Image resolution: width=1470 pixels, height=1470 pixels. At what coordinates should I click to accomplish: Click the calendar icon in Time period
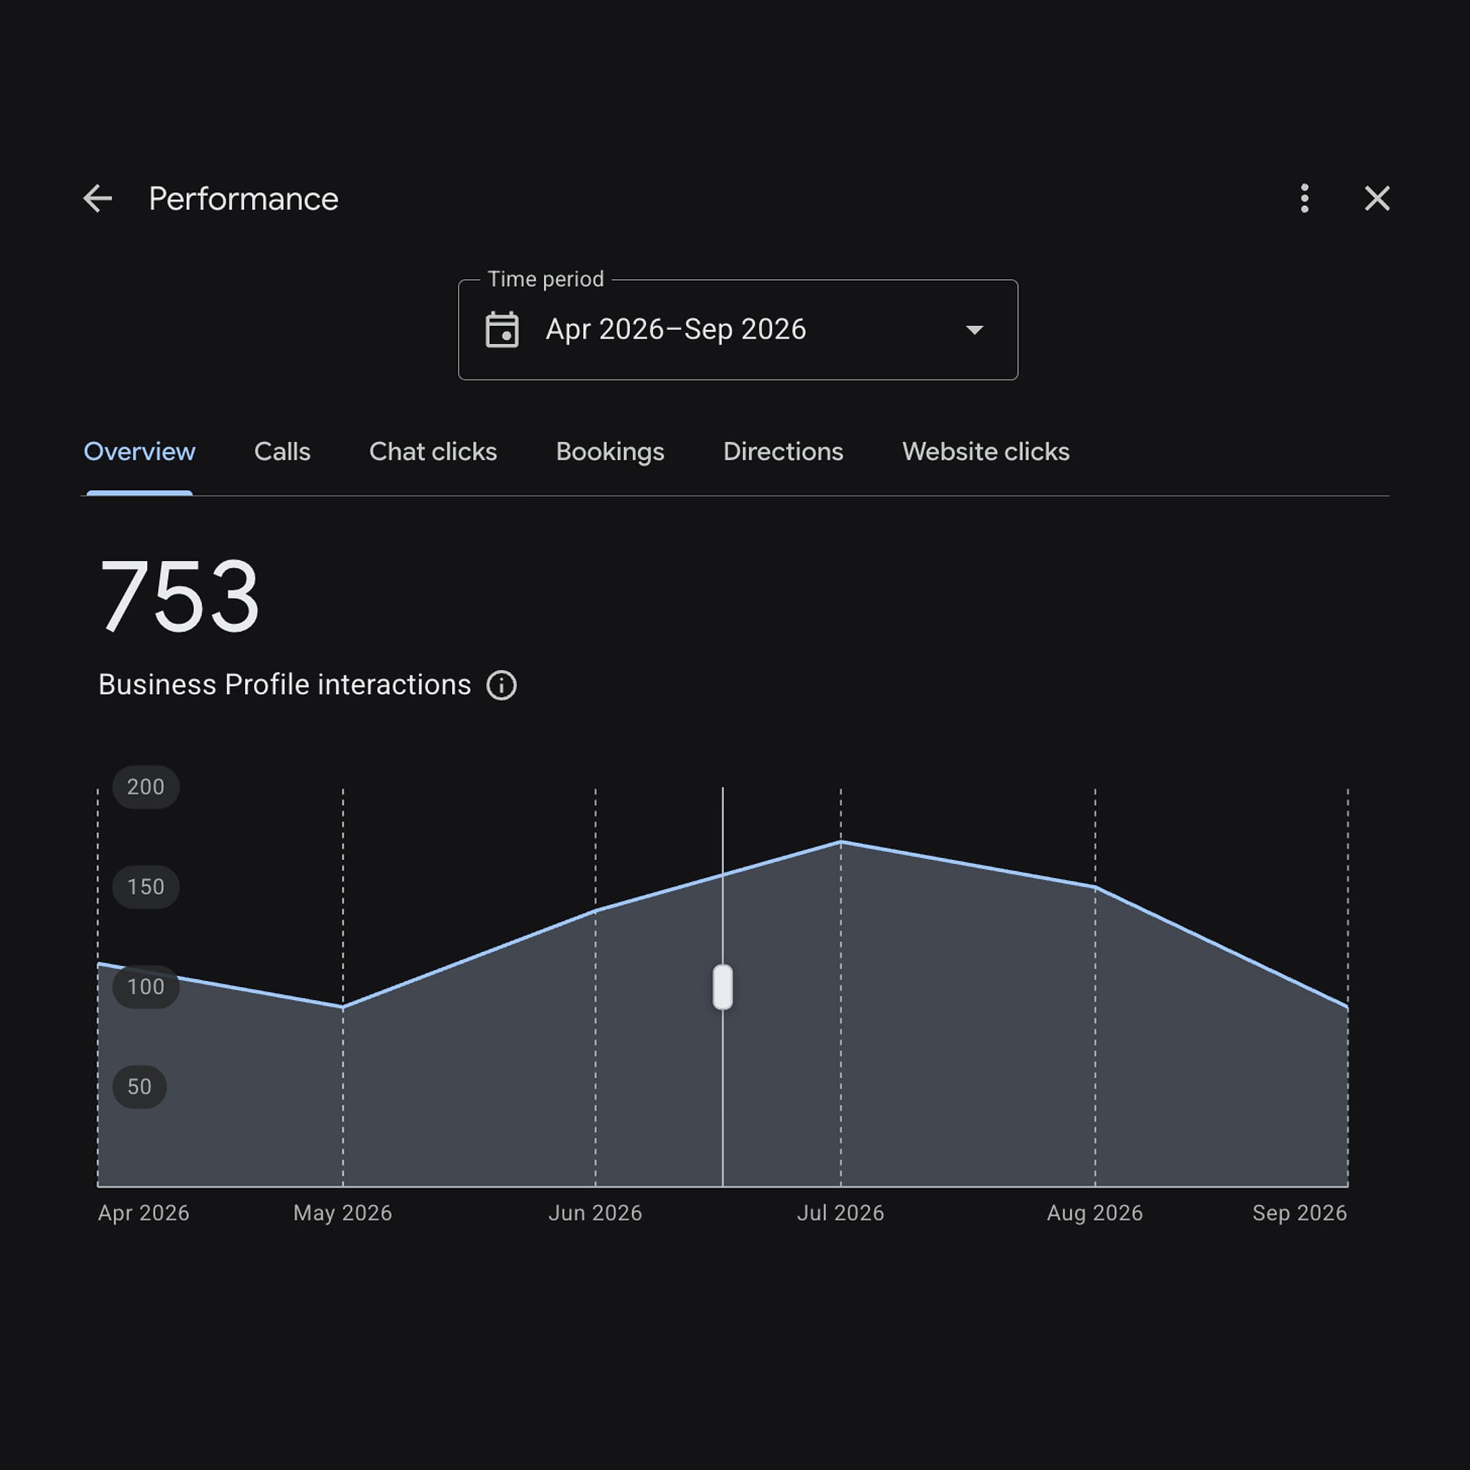point(502,329)
